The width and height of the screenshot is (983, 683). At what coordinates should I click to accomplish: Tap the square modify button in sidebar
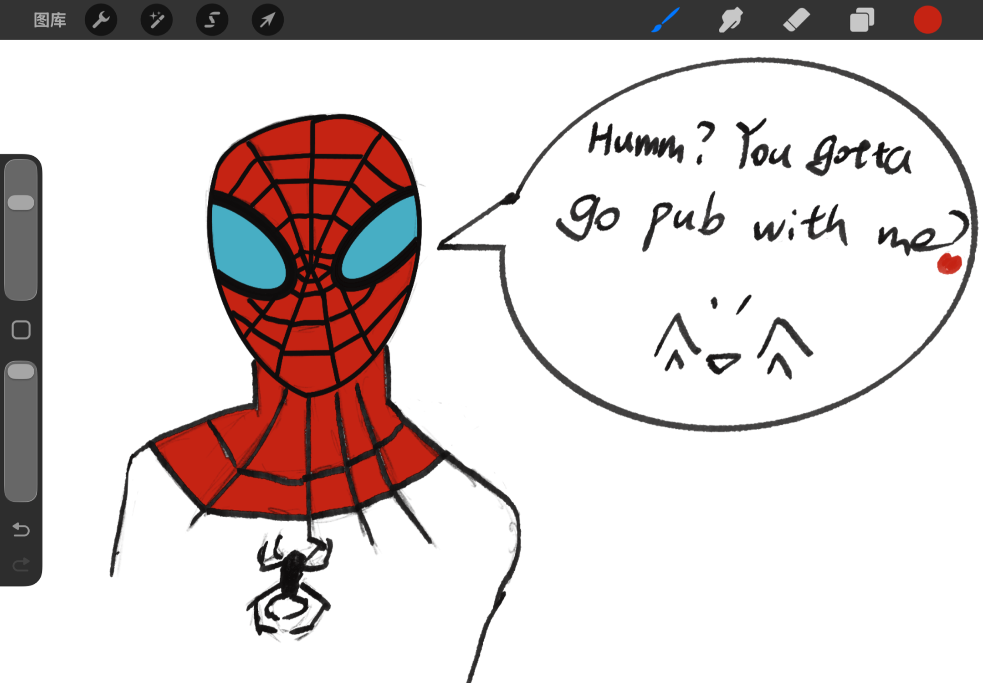click(x=21, y=330)
